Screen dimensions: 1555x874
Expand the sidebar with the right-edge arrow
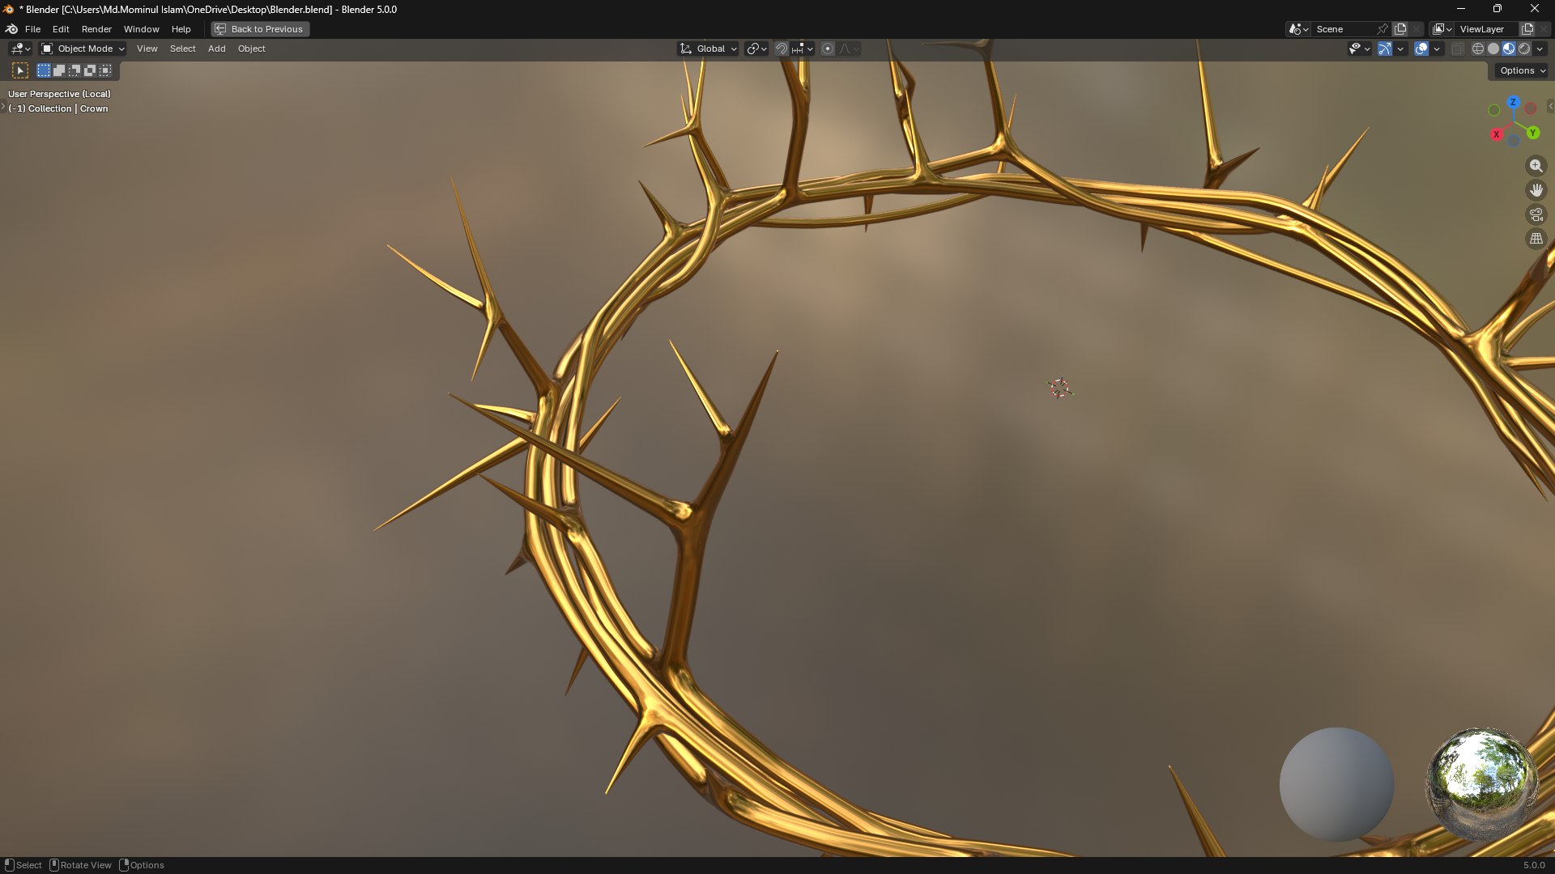pyautogui.click(x=1550, y=106)
